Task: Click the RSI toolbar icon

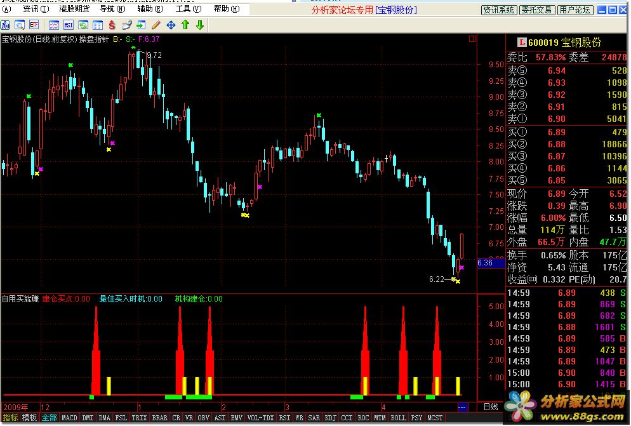Action: pos(69,25)
